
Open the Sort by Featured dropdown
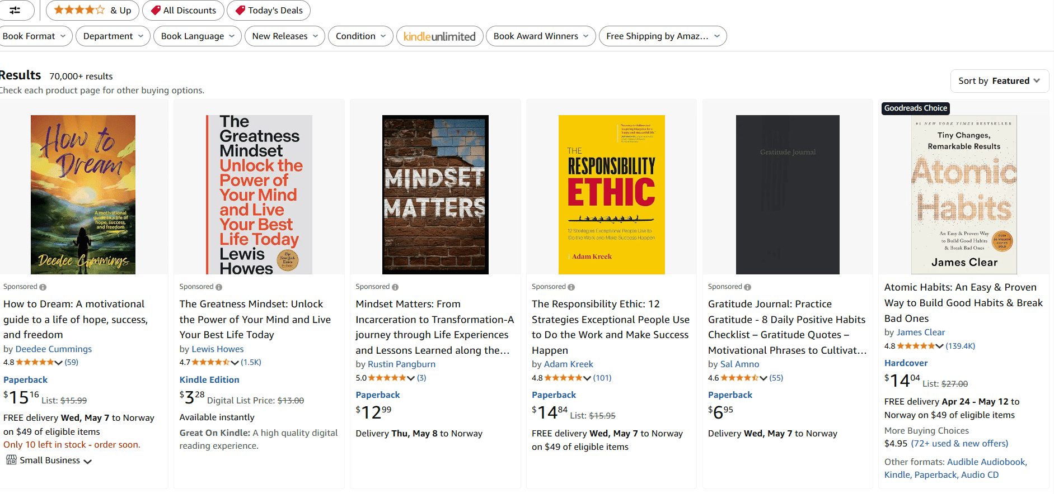999,81
